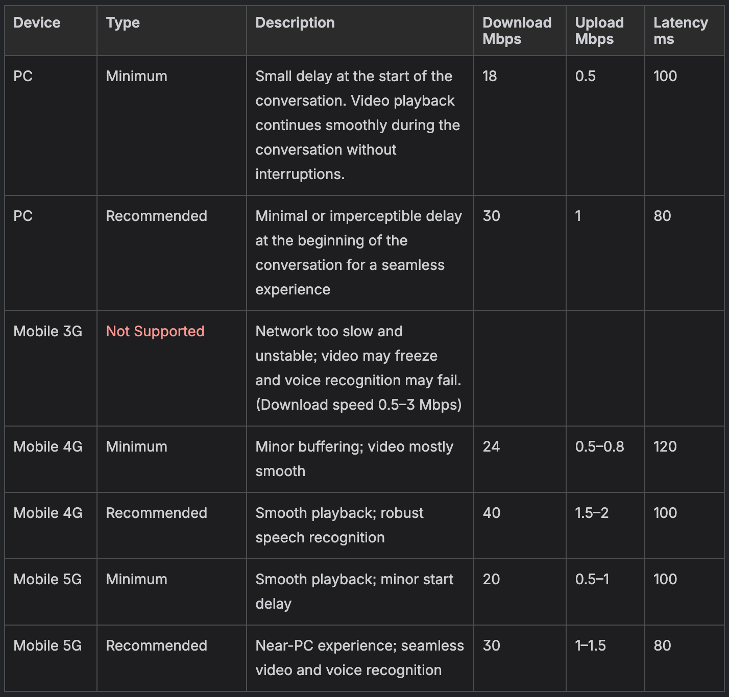Click the "Near-PC experience" description cell
This screenshot has width=729, height=697.
(359, 658)
